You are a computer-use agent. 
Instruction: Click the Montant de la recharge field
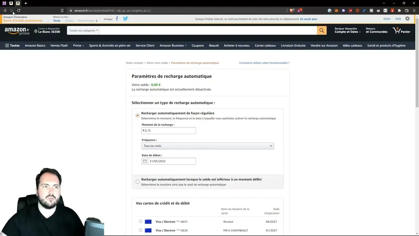(x=168, y=130)
